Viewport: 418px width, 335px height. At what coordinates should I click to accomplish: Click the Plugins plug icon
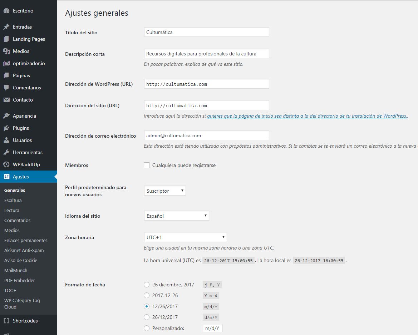(6, 128)
